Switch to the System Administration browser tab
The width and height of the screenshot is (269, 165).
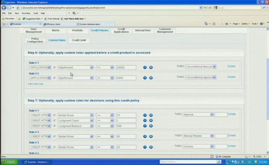click(92, 24)
